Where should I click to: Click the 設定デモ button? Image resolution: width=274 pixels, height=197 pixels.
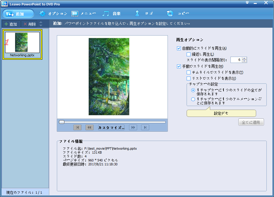coord(221,113)
